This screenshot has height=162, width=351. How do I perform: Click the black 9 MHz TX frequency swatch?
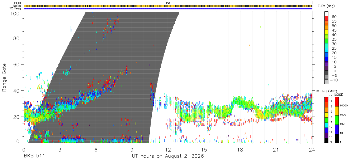pos(326,140)
